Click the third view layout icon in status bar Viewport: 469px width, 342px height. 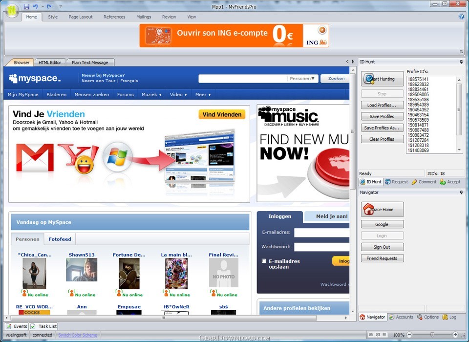(x=384, y=335)
